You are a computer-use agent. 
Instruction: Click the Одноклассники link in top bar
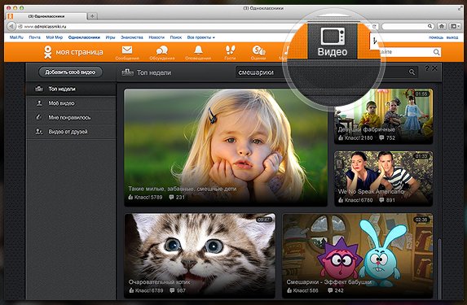[x=84, y=37]
